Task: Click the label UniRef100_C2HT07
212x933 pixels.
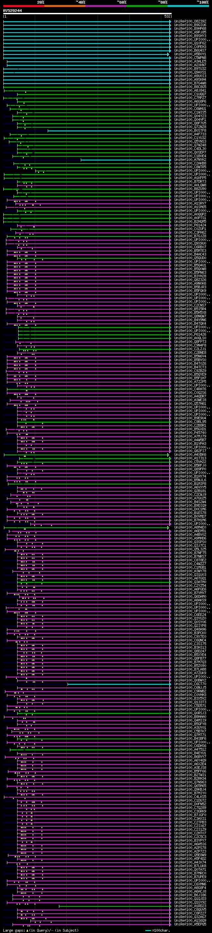Action: pyautogui.click(x=190, y=833)
